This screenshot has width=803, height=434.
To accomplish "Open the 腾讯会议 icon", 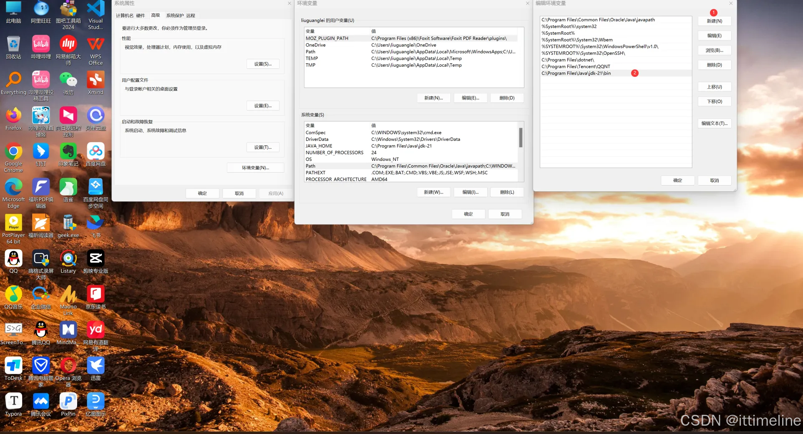I will 41,404.
